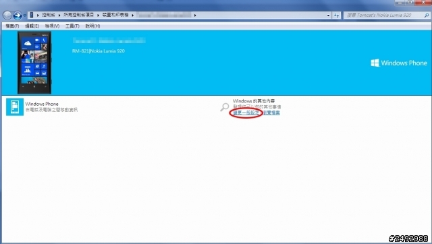The image size is (432, 244).
Task: Select 裝置和印表機 in the breadcrumb
Action: (115, 15)
